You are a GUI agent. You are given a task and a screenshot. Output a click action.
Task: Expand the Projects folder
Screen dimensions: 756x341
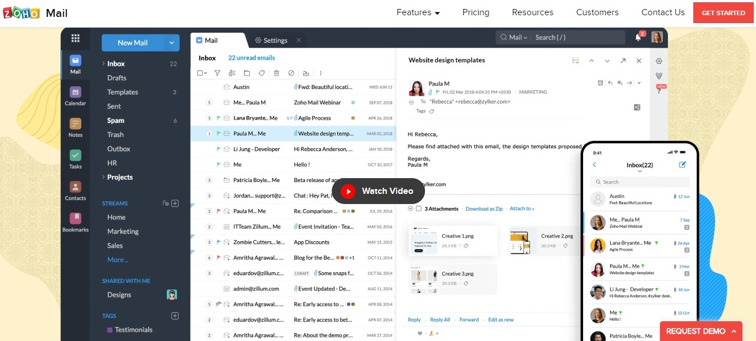(103, 177)
